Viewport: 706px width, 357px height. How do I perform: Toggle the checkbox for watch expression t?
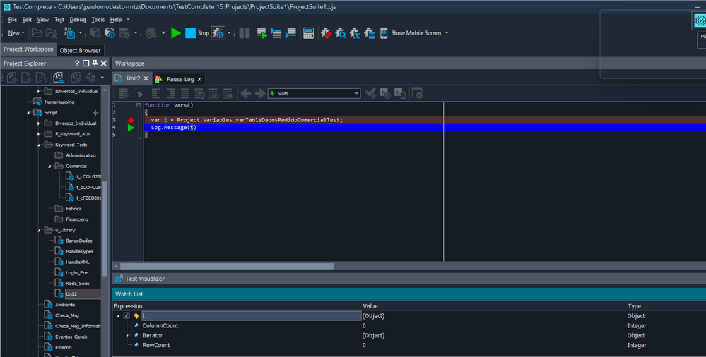click(127, 316)
